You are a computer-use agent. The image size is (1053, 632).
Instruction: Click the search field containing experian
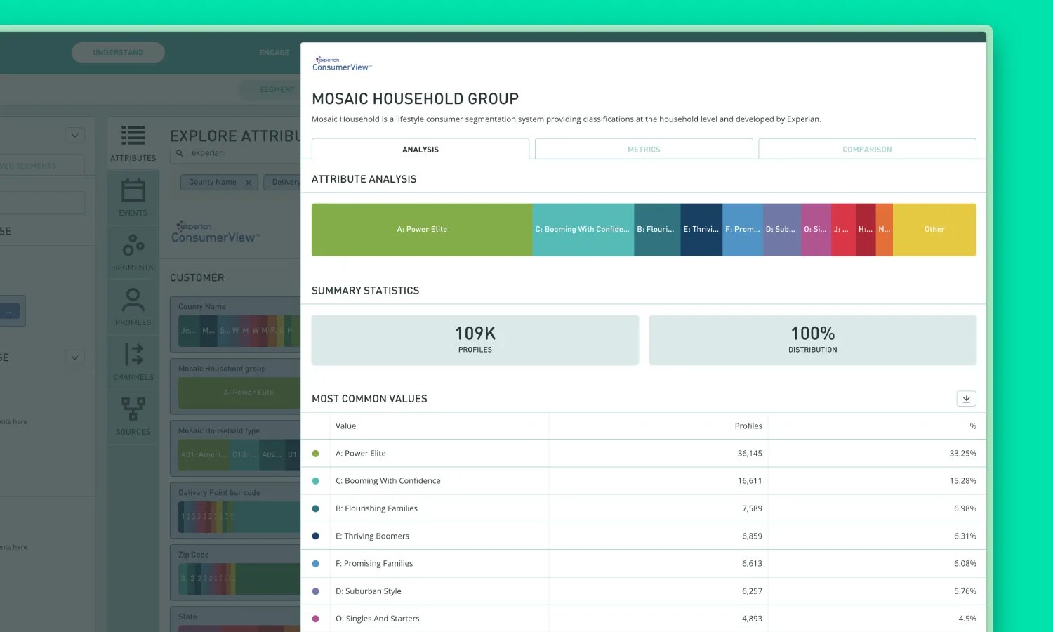(x=235, y=153)
